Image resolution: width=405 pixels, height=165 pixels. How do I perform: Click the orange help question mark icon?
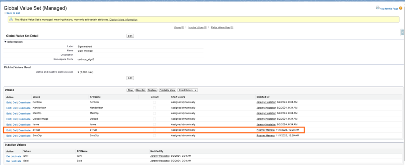coord(400,8)
